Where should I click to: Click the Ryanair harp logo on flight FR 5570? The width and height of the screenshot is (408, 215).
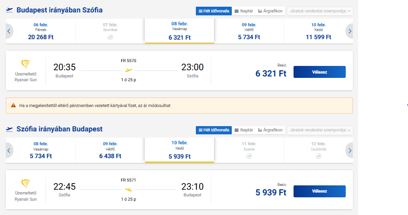coord(25,64)
